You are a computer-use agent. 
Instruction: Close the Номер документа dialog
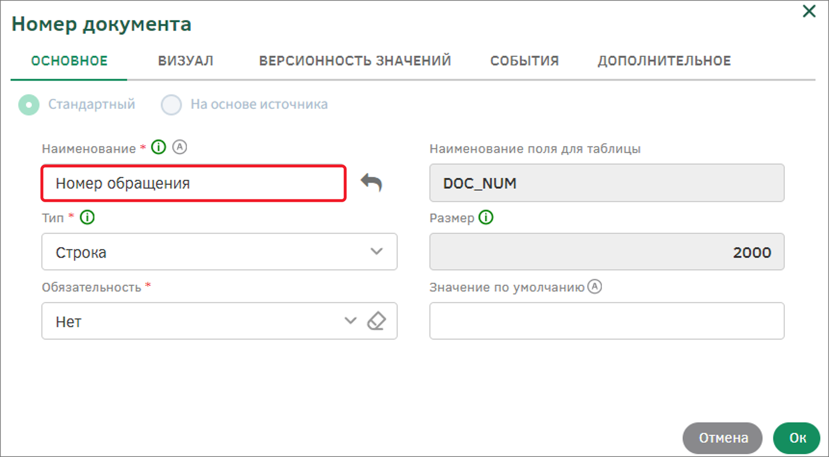tap(809, 11)
